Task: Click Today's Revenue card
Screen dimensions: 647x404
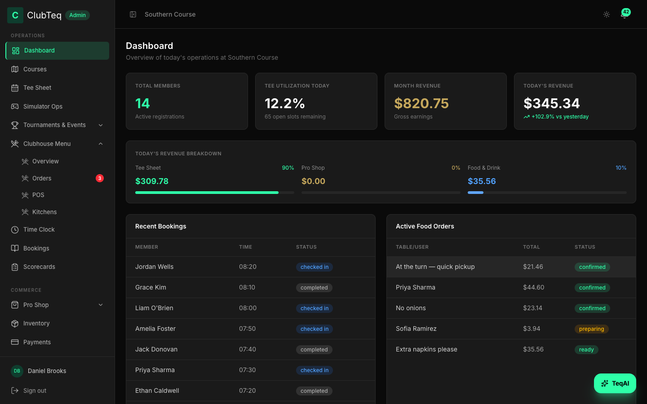Action: [575, 101]
